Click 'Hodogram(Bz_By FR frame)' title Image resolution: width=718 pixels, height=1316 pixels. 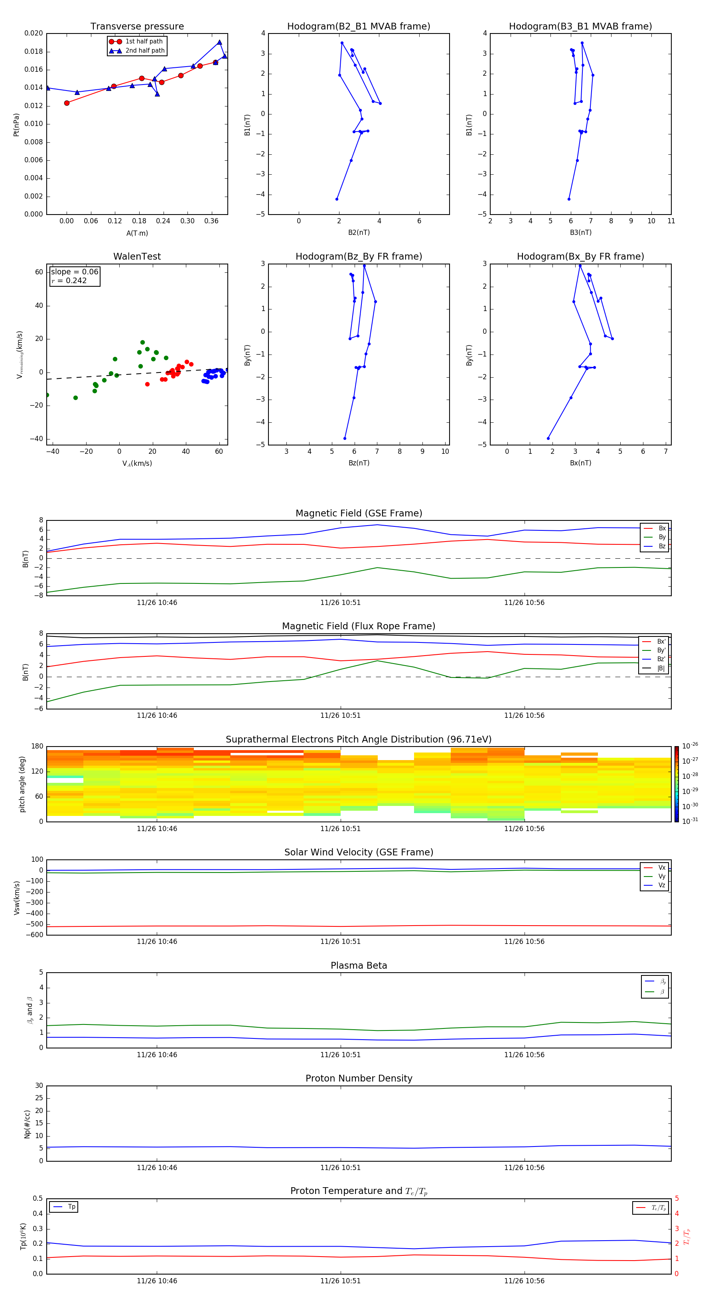pyautogui.click(x=359, y=256)
